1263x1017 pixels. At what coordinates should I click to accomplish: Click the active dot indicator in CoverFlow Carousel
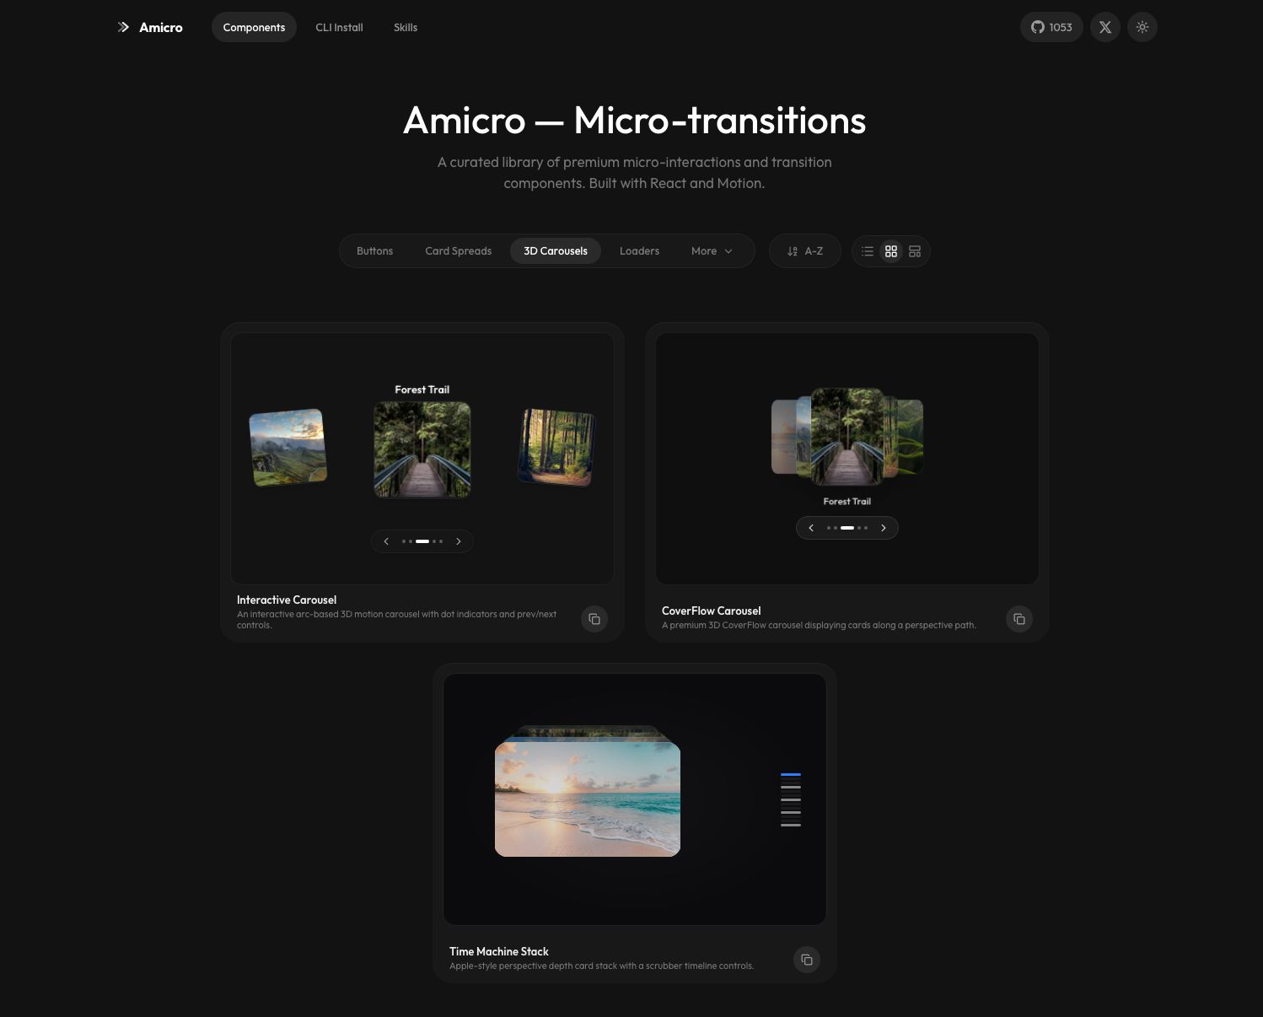[x=847, y=528]
